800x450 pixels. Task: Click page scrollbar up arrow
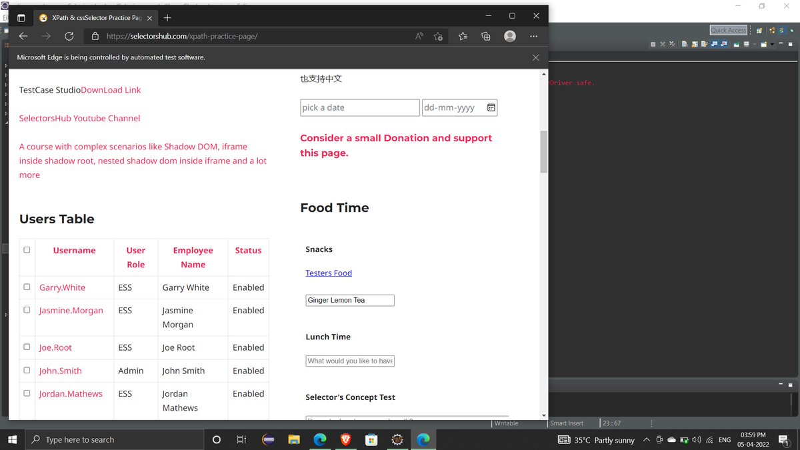tap(543, 74)
